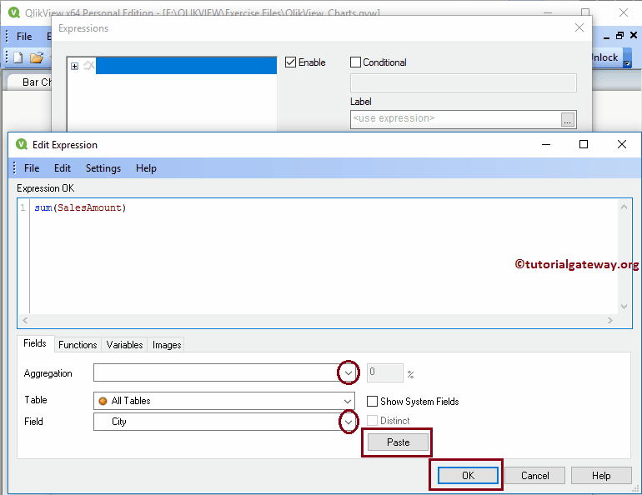The width and height of the screenshot is (642, 495).
Task: Toggle the Enable checkbox
Action: pos(290,62)
